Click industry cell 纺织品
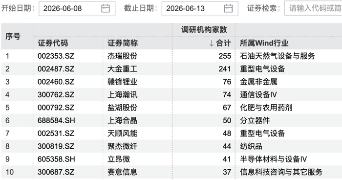342x180 pixels. tap(251, 146)
